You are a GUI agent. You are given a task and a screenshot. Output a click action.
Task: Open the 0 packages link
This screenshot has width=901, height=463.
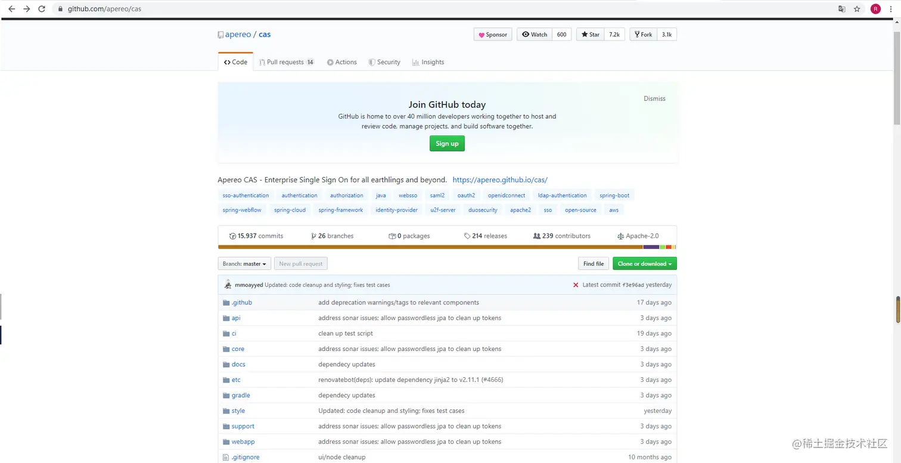(409, 236)
